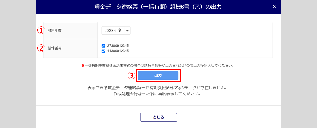Select the 2023年度 combo box value
The image size is (317, 128).
tap(113, 31)
